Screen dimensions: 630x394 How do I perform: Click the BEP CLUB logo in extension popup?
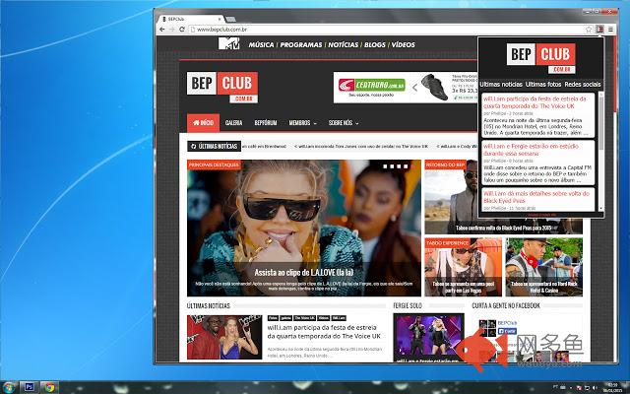[540, 58]
